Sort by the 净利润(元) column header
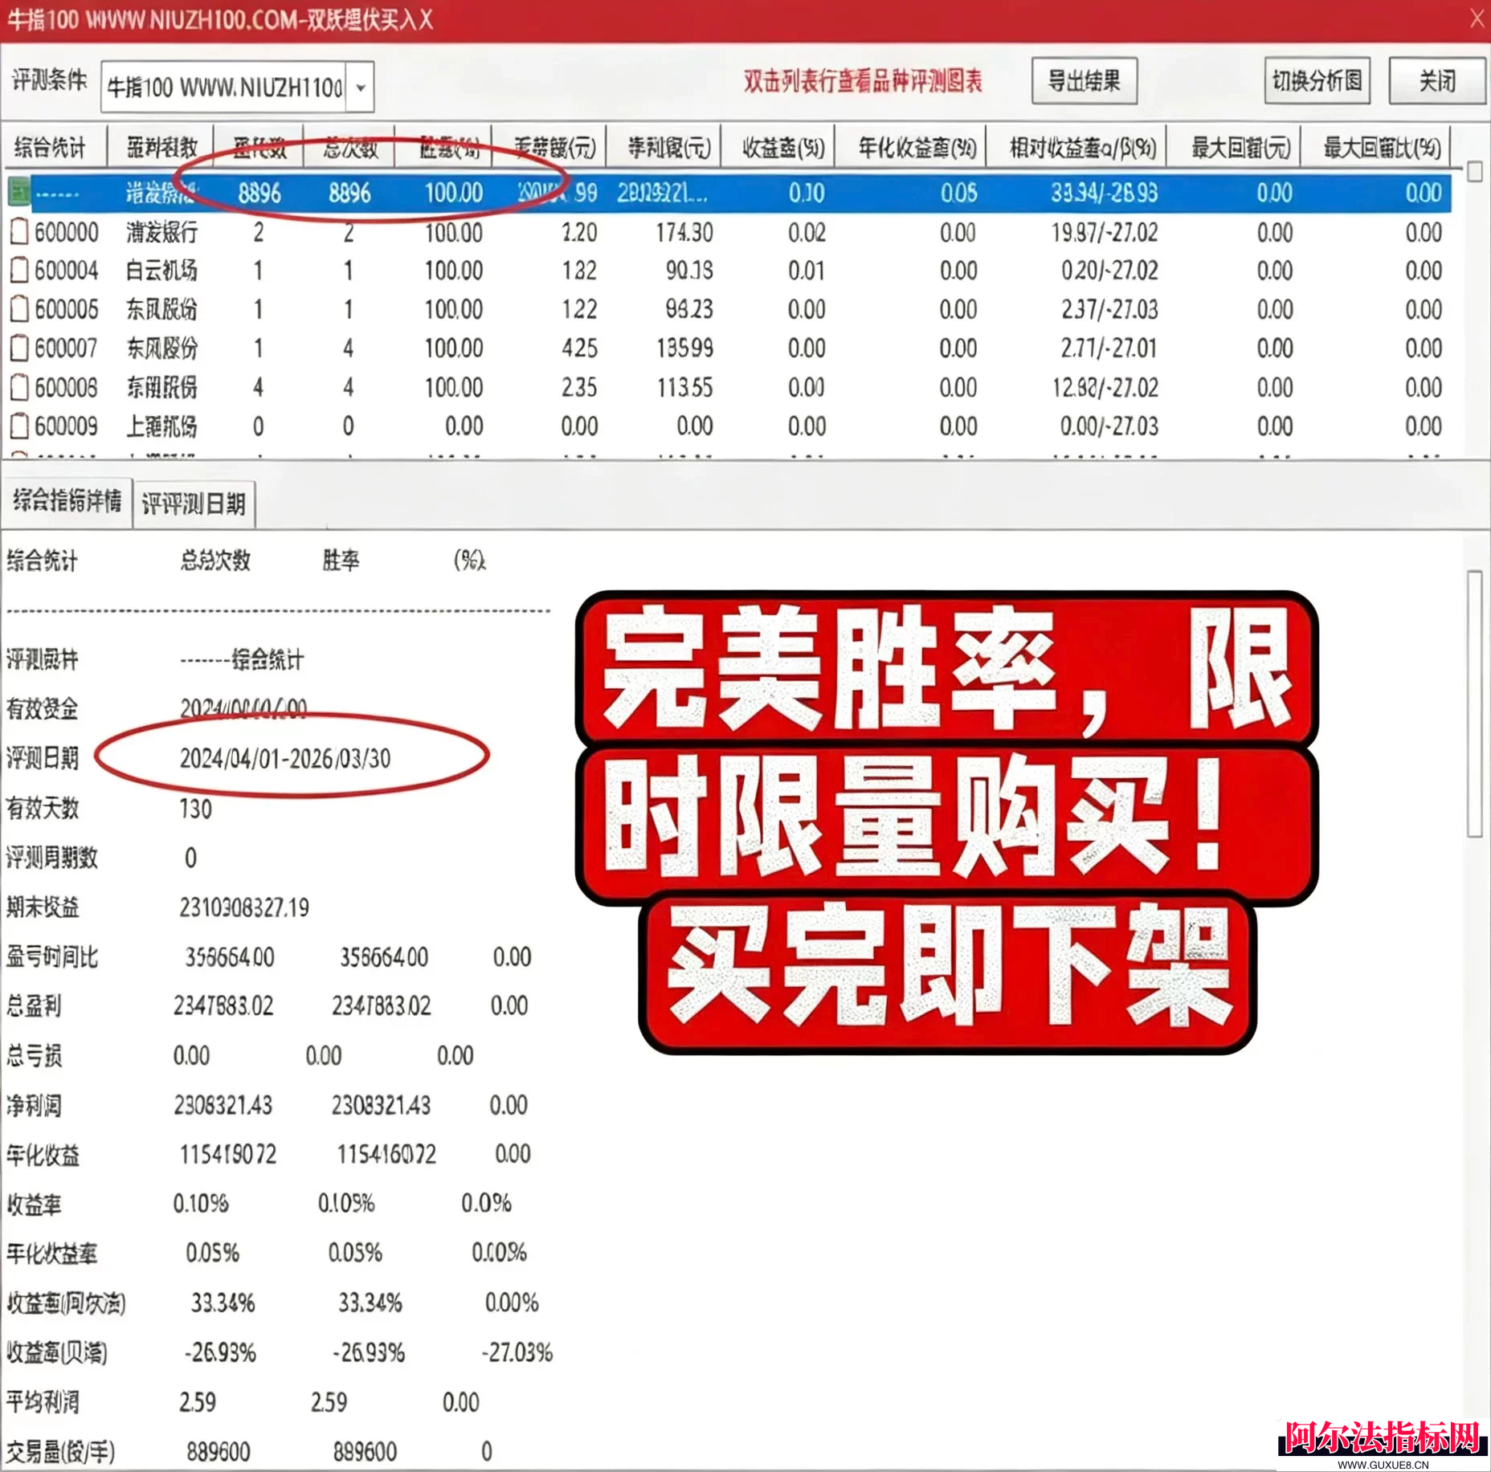Screen dimensions: 1491x1472 tap(664, 147)
